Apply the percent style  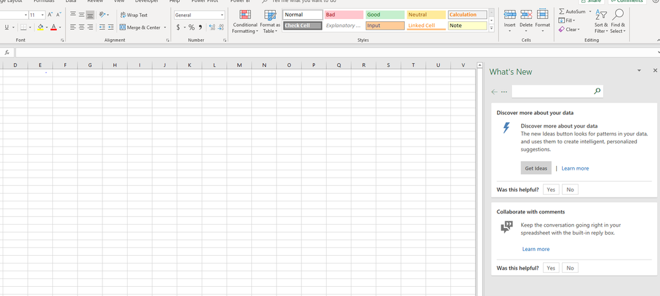coord(192,27)
